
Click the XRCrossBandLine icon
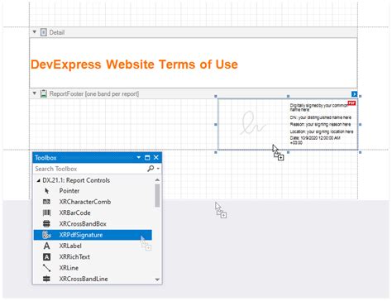[46, 279]
